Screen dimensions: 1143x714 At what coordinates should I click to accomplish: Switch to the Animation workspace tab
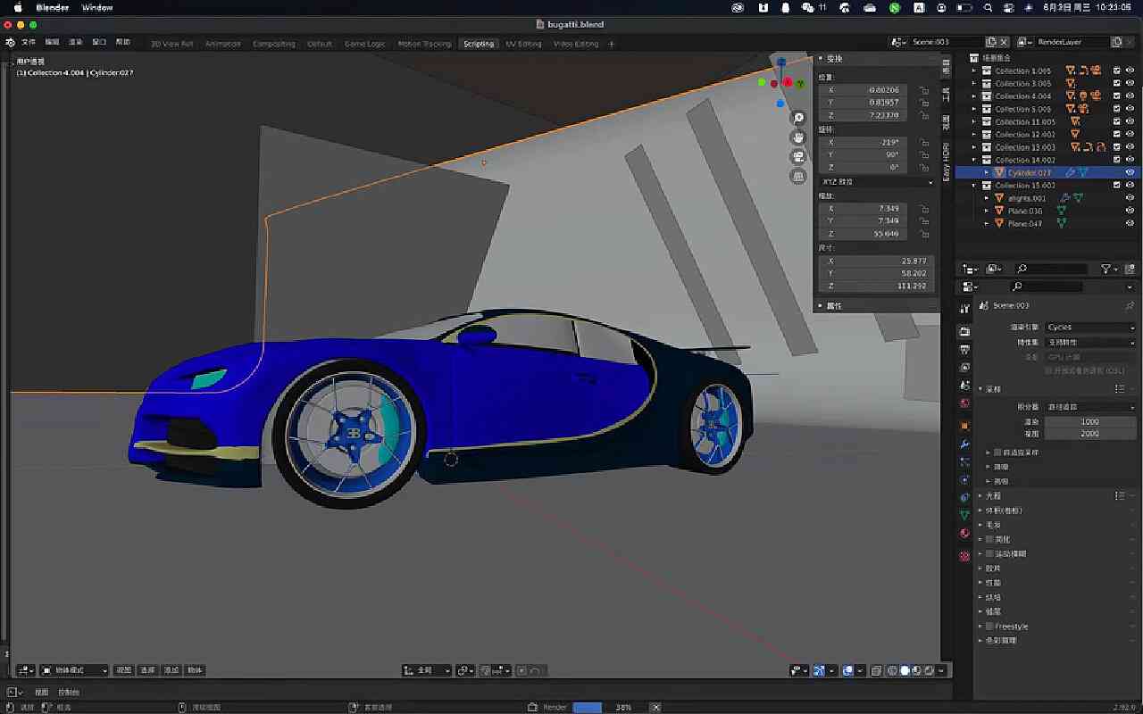[x=222, y=44]
